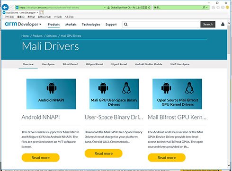Go to Software breadcrumb link
232x171 pixels.
click(x=52, y=36)
